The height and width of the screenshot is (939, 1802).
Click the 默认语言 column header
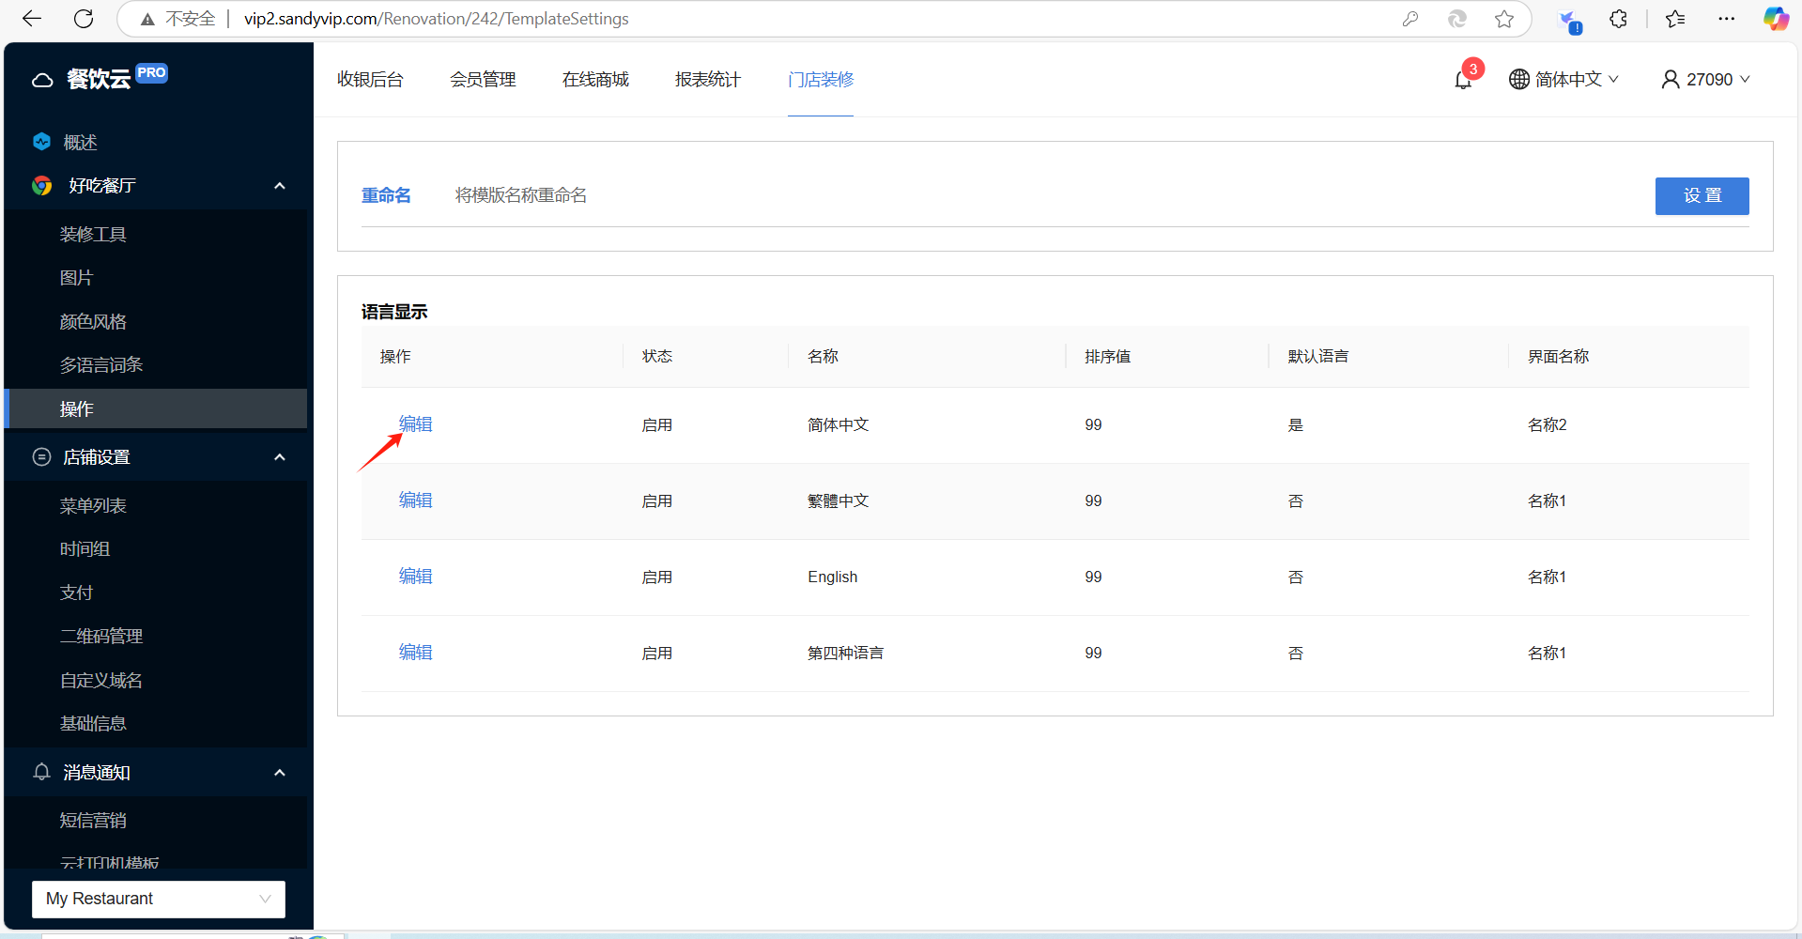[x=1318, y=357]
